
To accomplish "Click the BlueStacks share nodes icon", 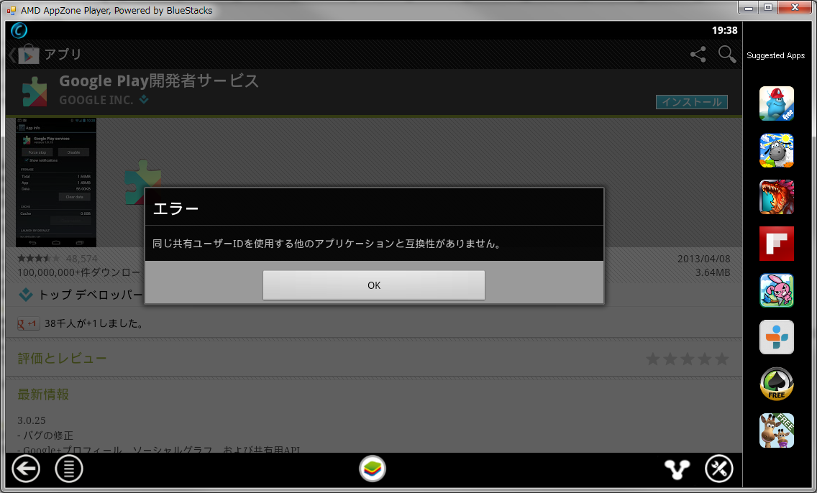I will [677, 469].
